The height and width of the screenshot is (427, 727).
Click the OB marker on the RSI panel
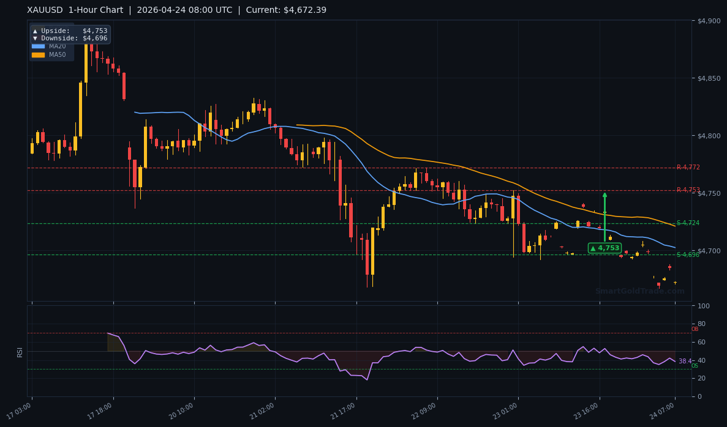[695, 329]
